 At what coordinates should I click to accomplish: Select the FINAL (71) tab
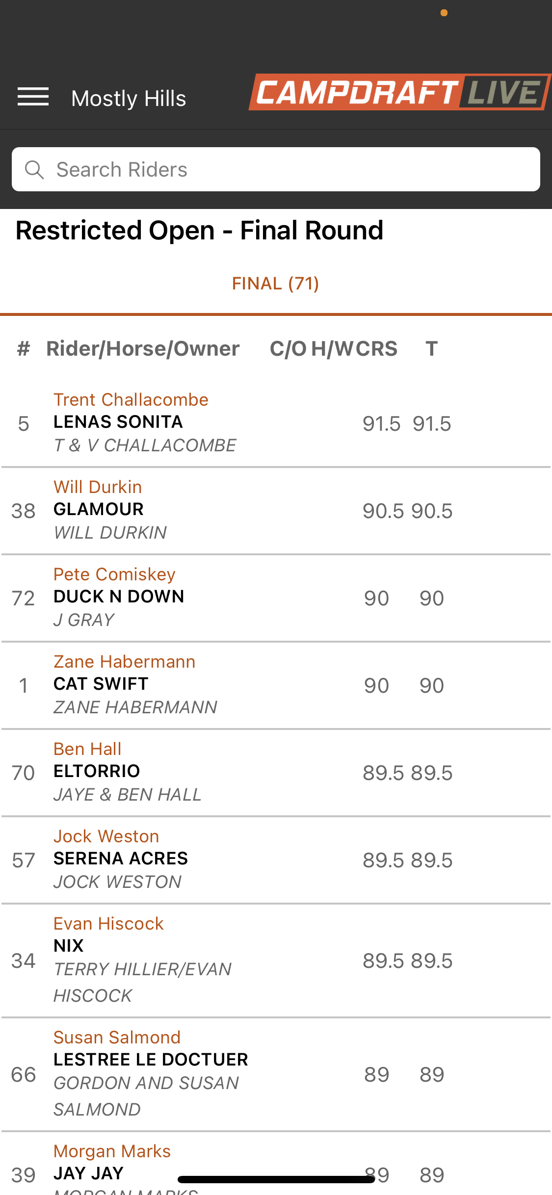(275, 284)
